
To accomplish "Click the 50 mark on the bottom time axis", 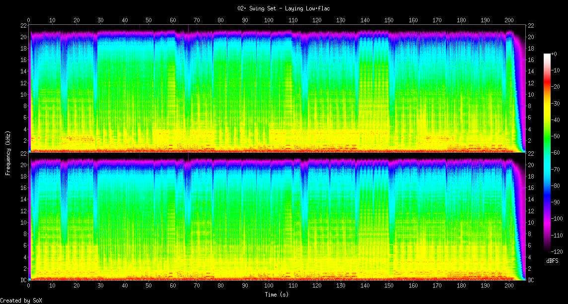I will (x=148, y=286).
